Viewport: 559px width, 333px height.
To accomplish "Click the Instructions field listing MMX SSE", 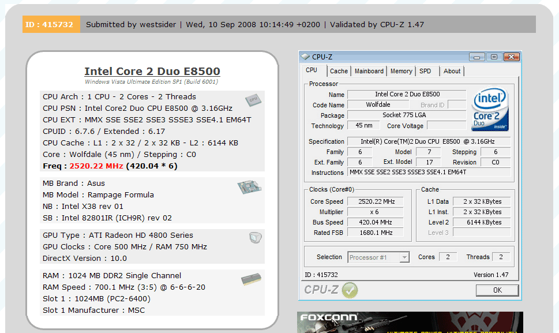I will pos(429,172).
